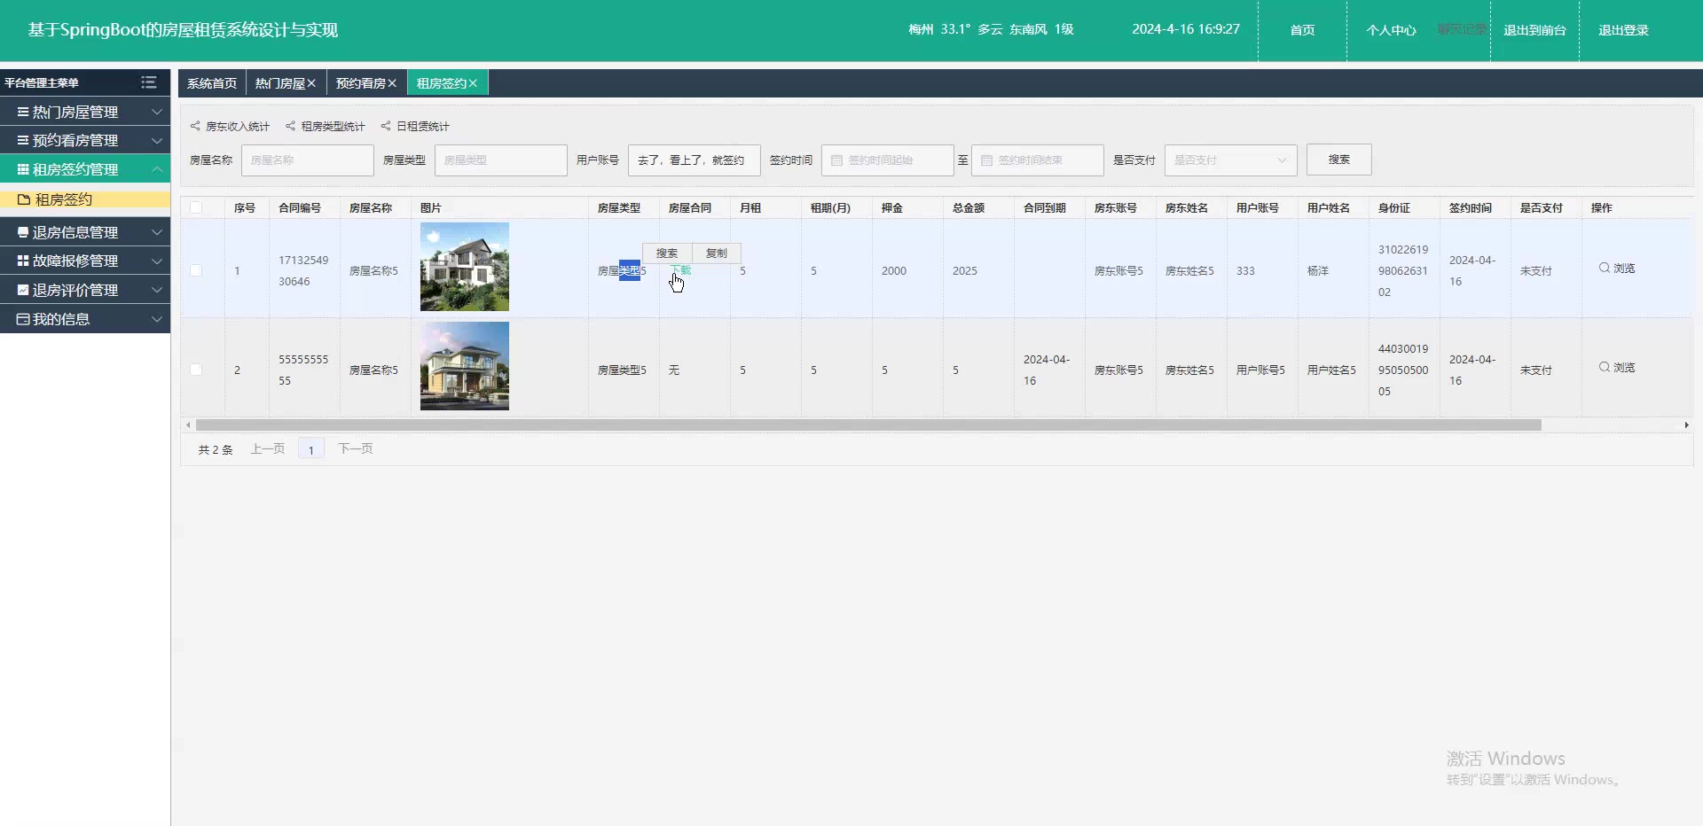Click row 2 house thumbnail image
1703x826 pixels.
[x=465, y=366]
